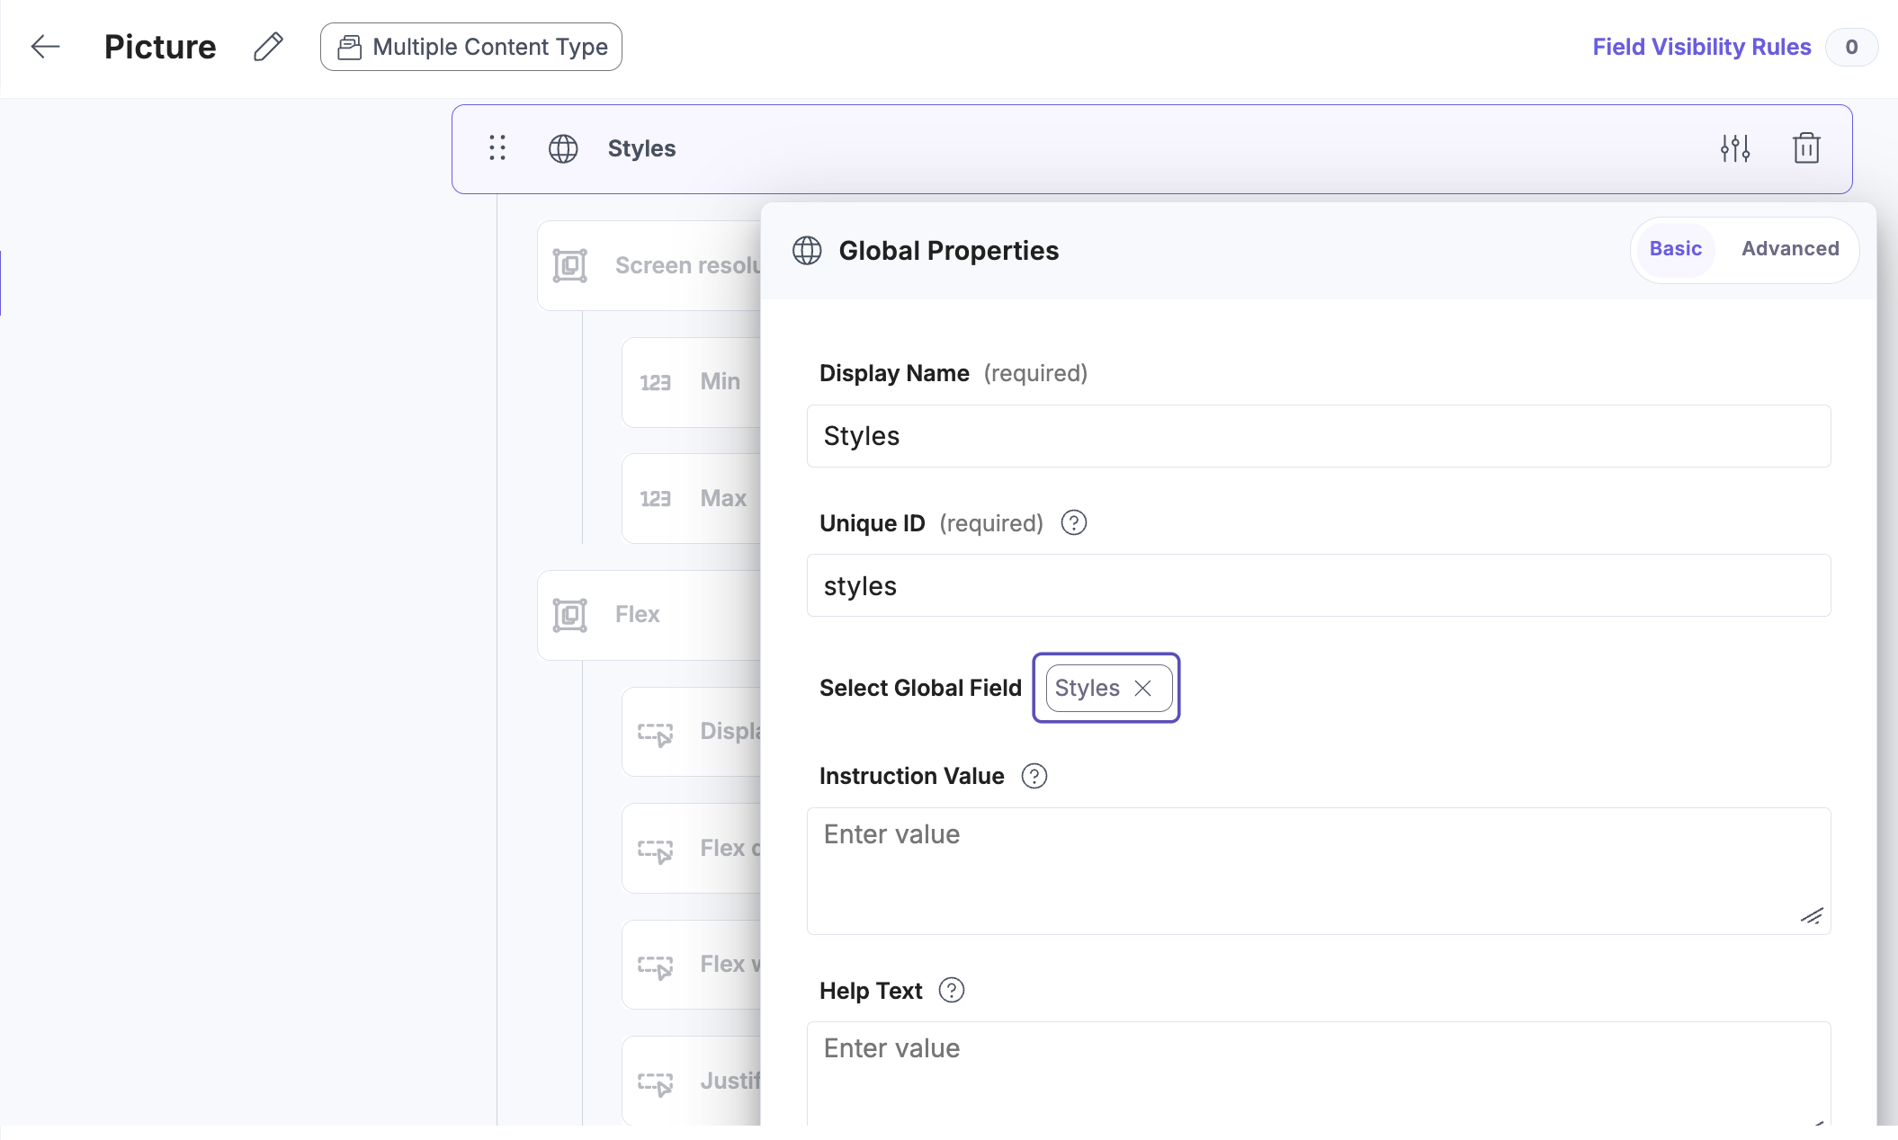Show help for Unique ID
1898x1140 pixels.
click(1073, 522)
